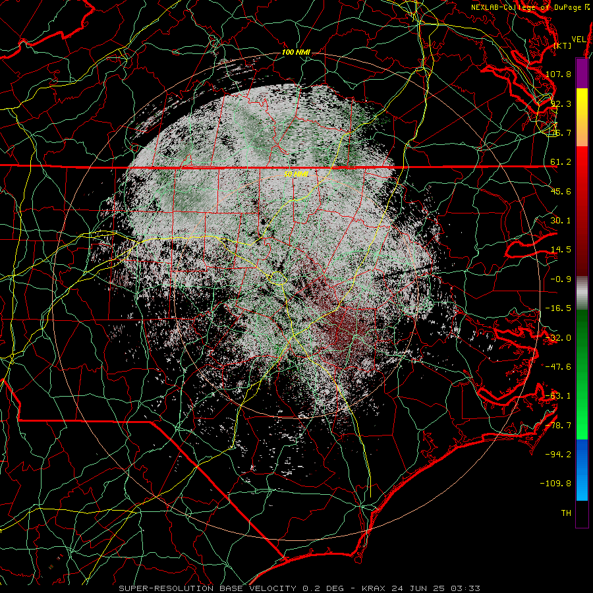Click the blue segment of color bar

pos(582,470)
